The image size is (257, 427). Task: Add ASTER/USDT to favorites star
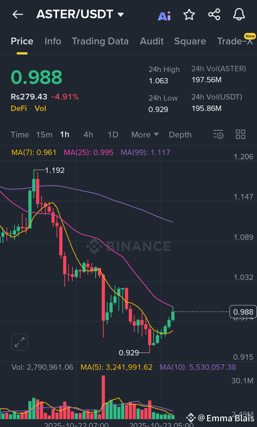(x=189, y=14)
